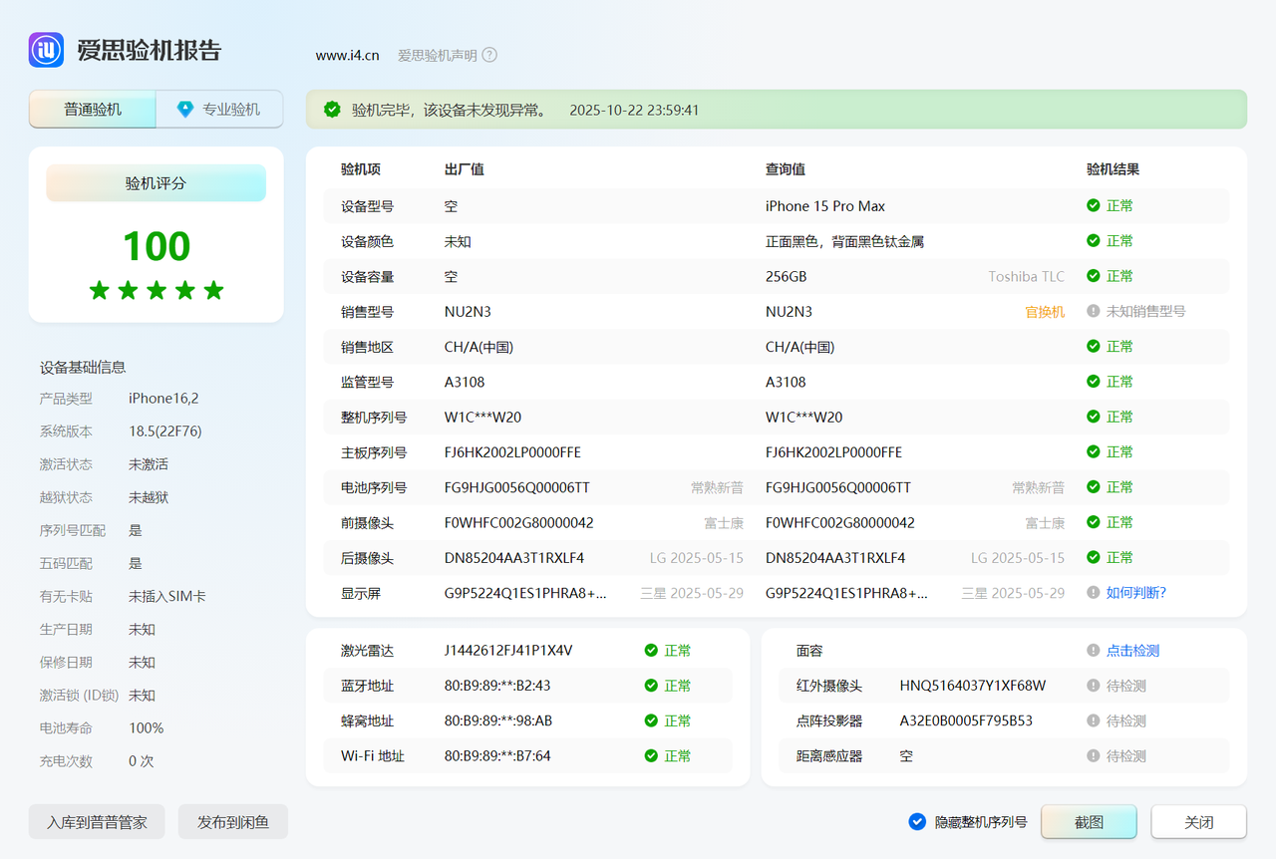
Task: Click gray info icon beside 未知销售型号
Action: pos(1094,312)
